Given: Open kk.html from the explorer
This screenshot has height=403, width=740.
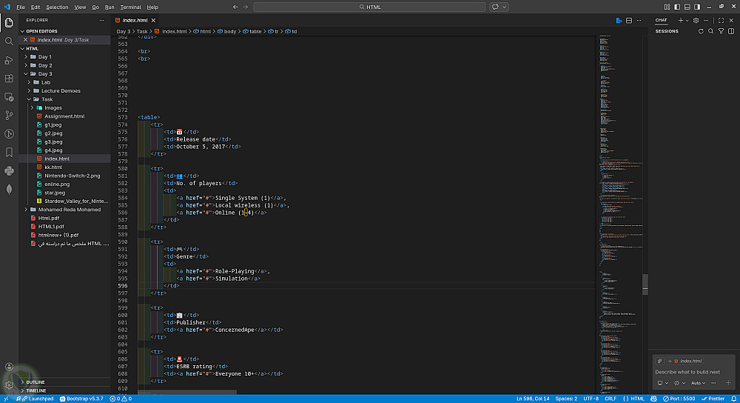Looking at the screenshot, I should 53,167.
